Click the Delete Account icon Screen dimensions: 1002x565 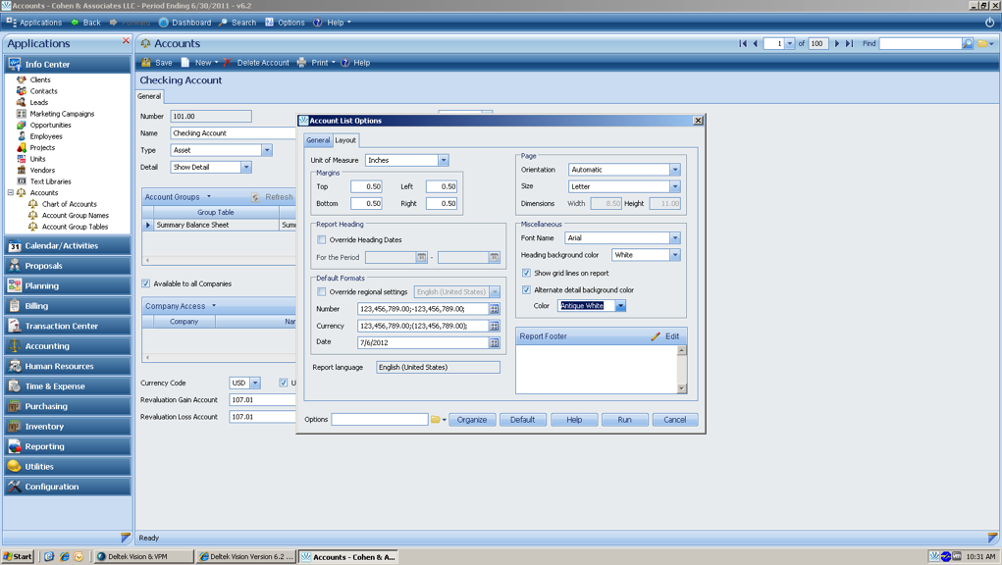tap(228, 63)
